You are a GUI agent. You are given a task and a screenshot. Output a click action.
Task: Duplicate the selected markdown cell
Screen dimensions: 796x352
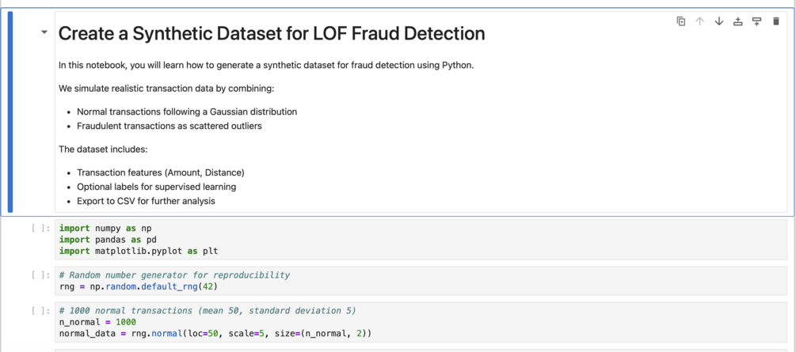680,21
